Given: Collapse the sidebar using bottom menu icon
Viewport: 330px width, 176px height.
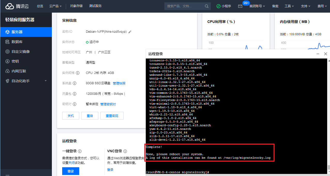Looking at the screenshot, I should (7, 175).
